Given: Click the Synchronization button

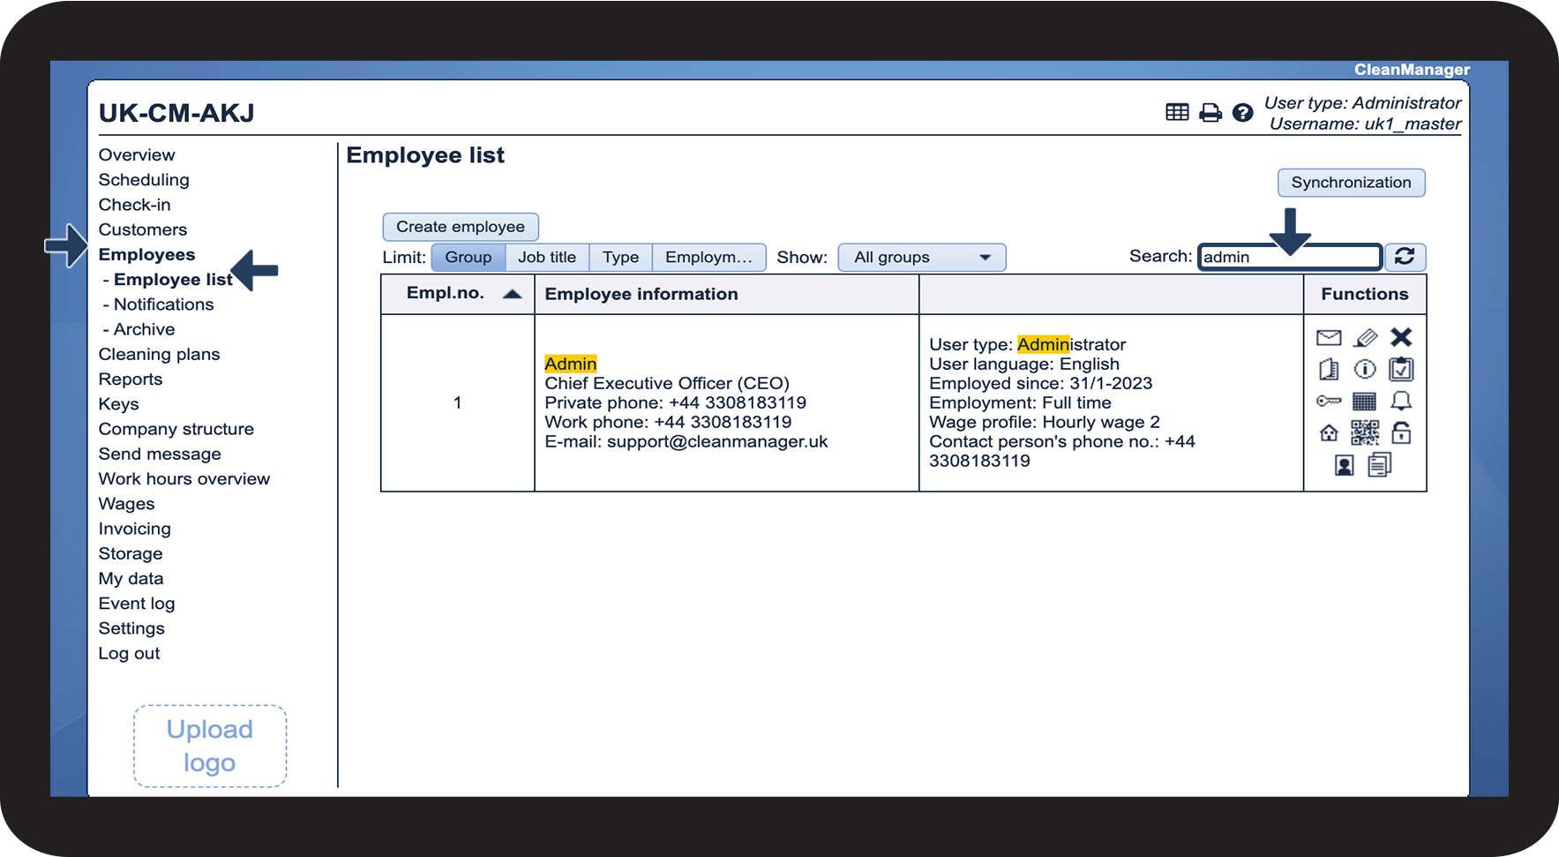Looking at the screenshot, I should coord(1351,183).
